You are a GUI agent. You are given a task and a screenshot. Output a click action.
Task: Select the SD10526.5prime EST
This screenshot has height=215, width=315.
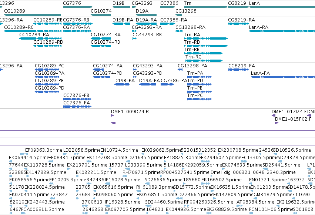[276, 154]
